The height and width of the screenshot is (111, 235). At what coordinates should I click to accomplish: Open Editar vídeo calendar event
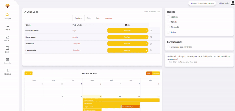(112, 103)
